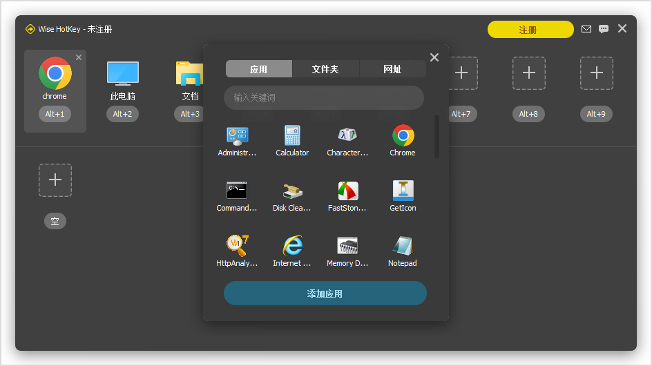The image size is (652, 366).
Task: Choose the Calculator app icon
Action: 292,135
